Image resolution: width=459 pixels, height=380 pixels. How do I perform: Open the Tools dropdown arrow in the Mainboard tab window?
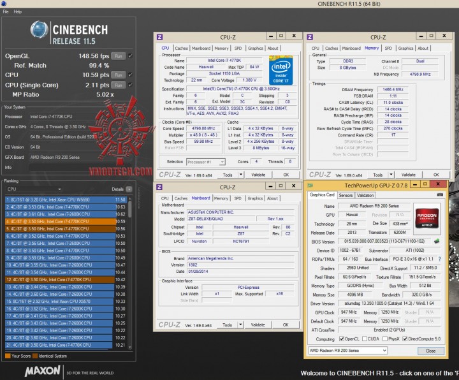pyautogui.click(x=240, y=325)
